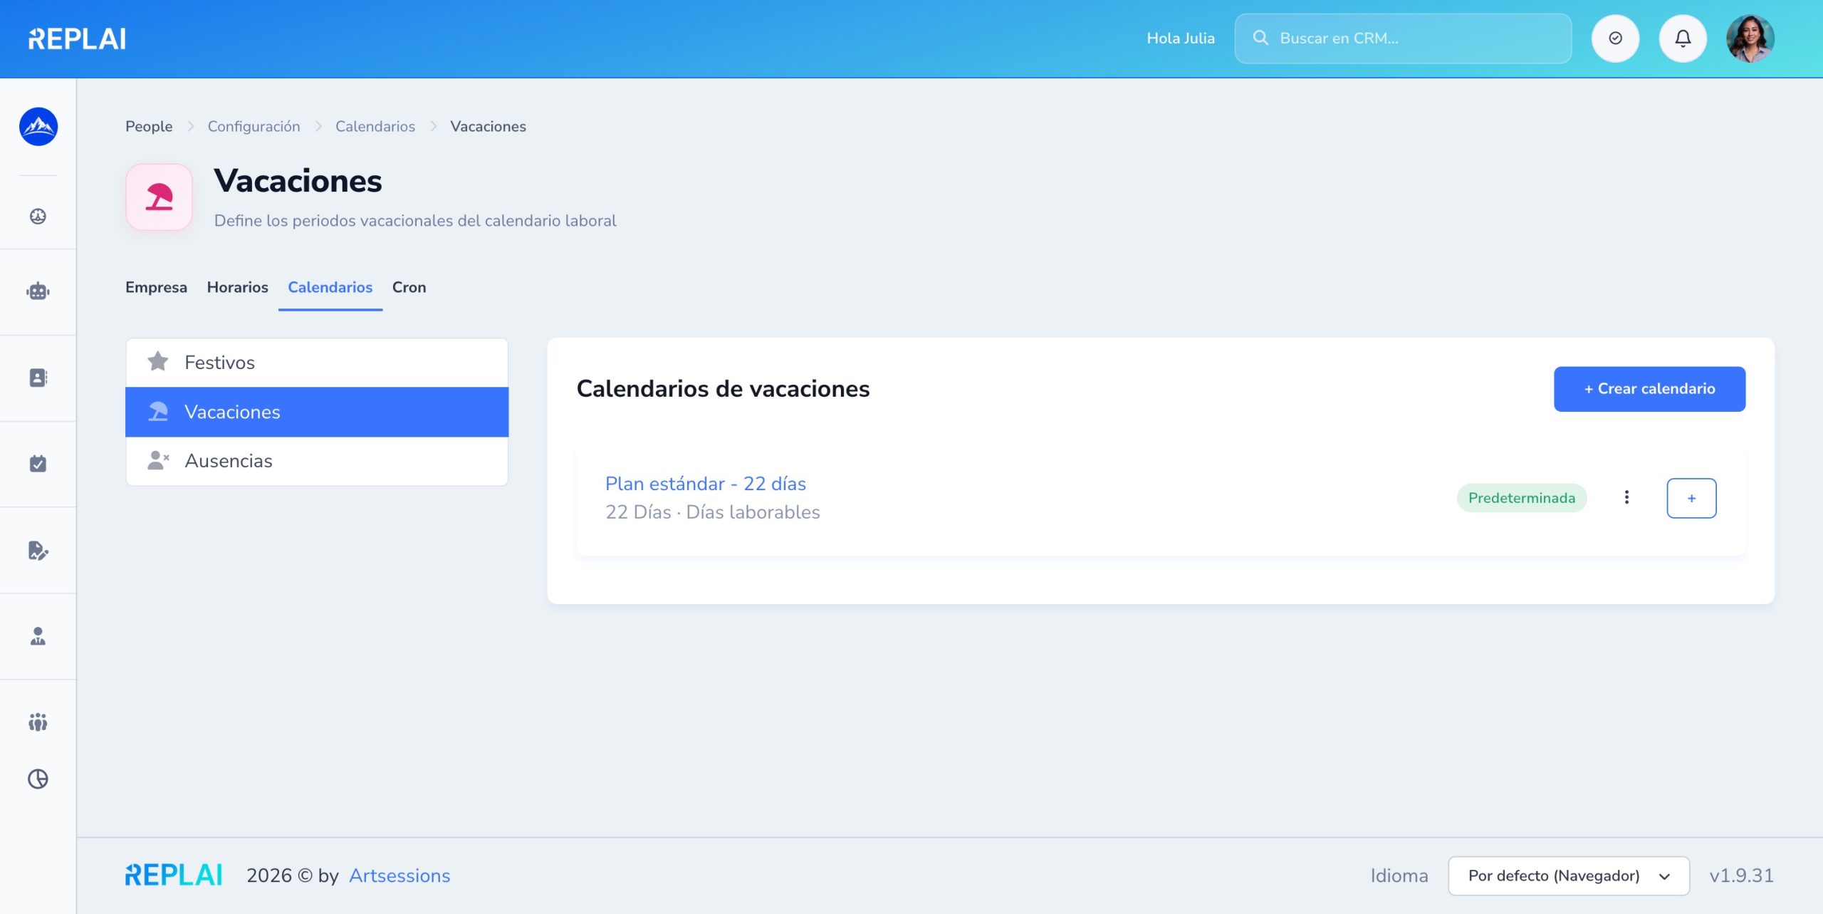Screen dimensions: 1823x914
Task: Open the document signature sidebar icon
Action: pyautogui.click(x=38, y=550)
